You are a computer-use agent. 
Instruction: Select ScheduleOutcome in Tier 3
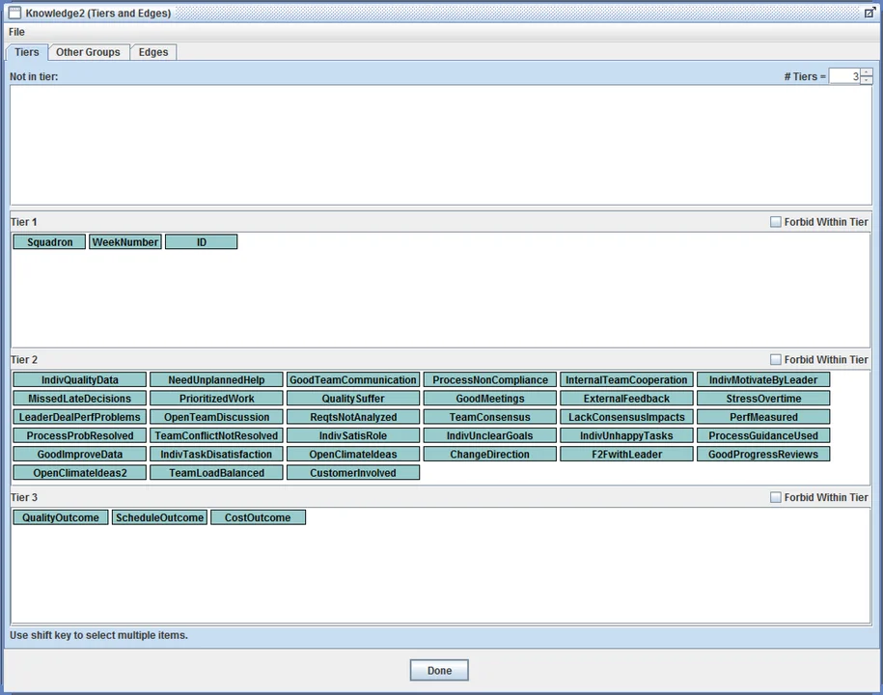pos(159,516)
